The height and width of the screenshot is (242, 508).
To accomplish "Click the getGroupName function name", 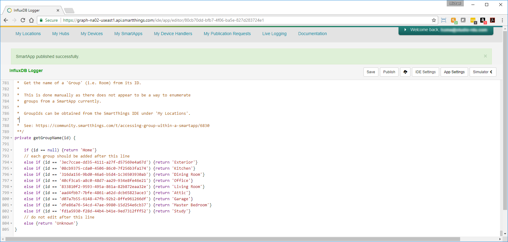I will tap(47, 138).
